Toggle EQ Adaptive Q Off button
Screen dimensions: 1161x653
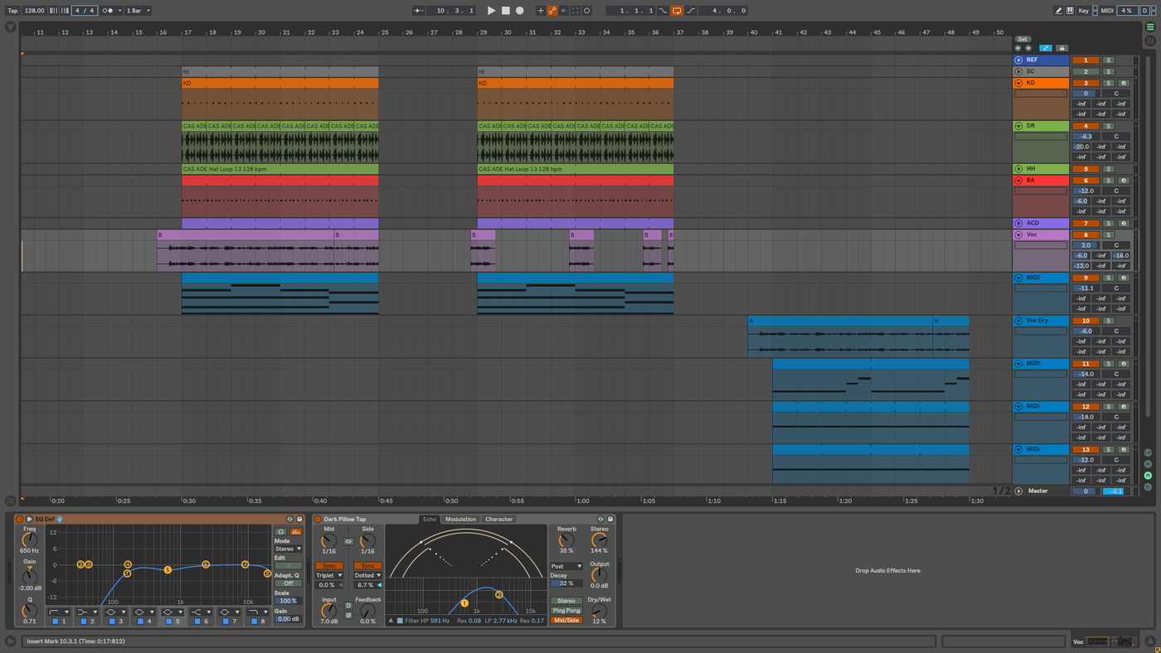click(289, 583)
